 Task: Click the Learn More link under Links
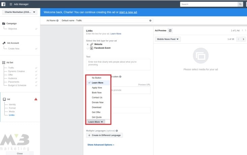[116, 34]
